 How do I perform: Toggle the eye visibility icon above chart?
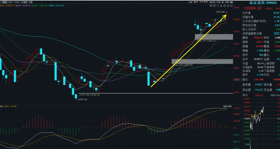click(211, 6)
